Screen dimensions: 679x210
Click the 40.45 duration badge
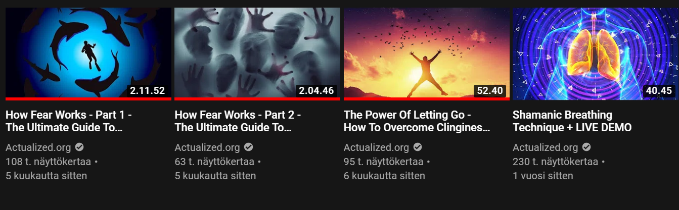coord(659,91)
